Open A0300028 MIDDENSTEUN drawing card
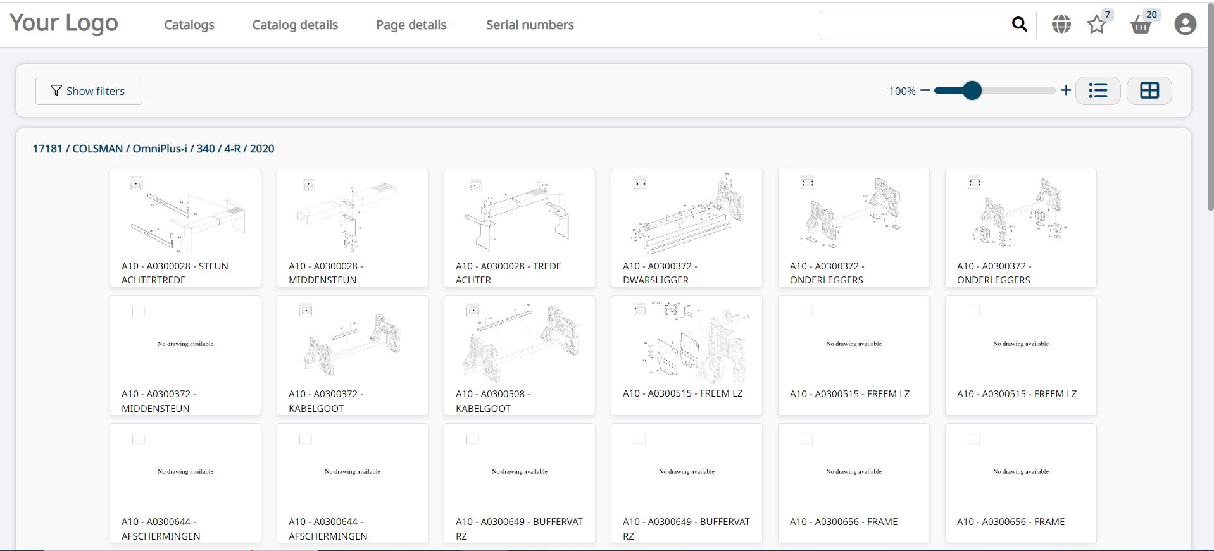The height and width of the screenshot is (551, 1214). pyautogui.click(x=353, y=228)
